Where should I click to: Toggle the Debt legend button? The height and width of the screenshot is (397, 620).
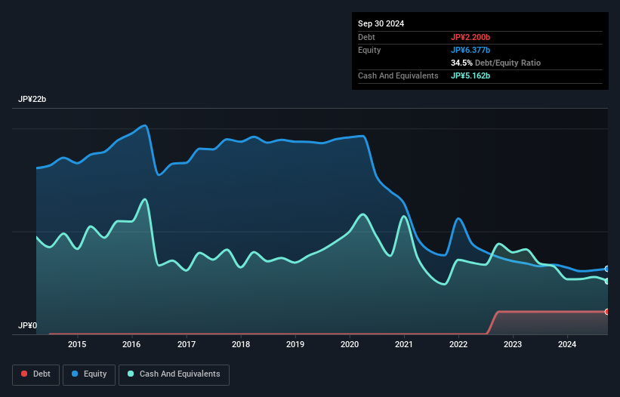click(x=36, y=374)
